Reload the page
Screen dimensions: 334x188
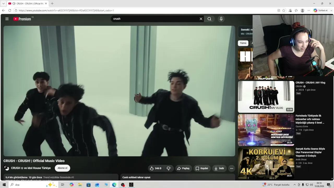[x=10, y=10]
